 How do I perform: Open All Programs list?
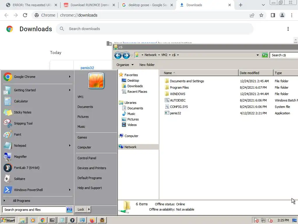(x=22, y=201)
